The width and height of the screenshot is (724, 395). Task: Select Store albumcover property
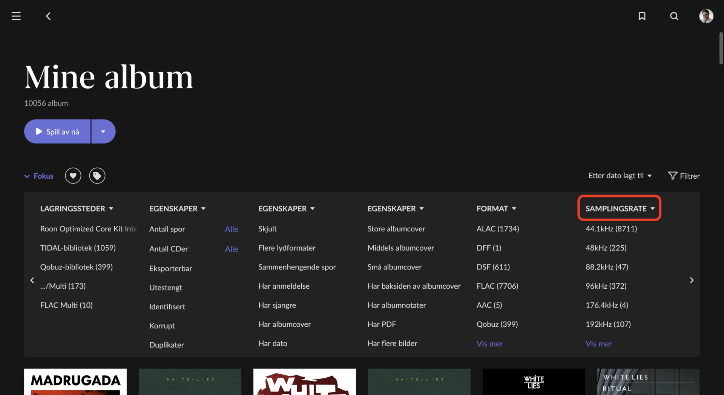(396, 229)
